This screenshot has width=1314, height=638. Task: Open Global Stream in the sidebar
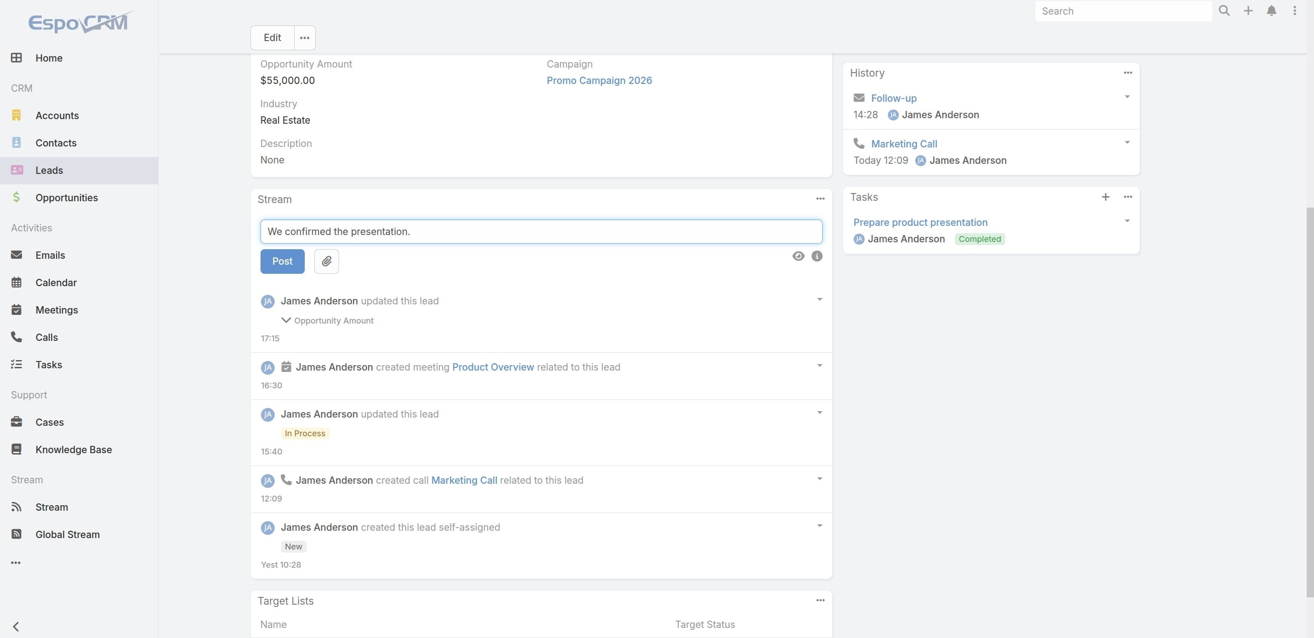79,534
